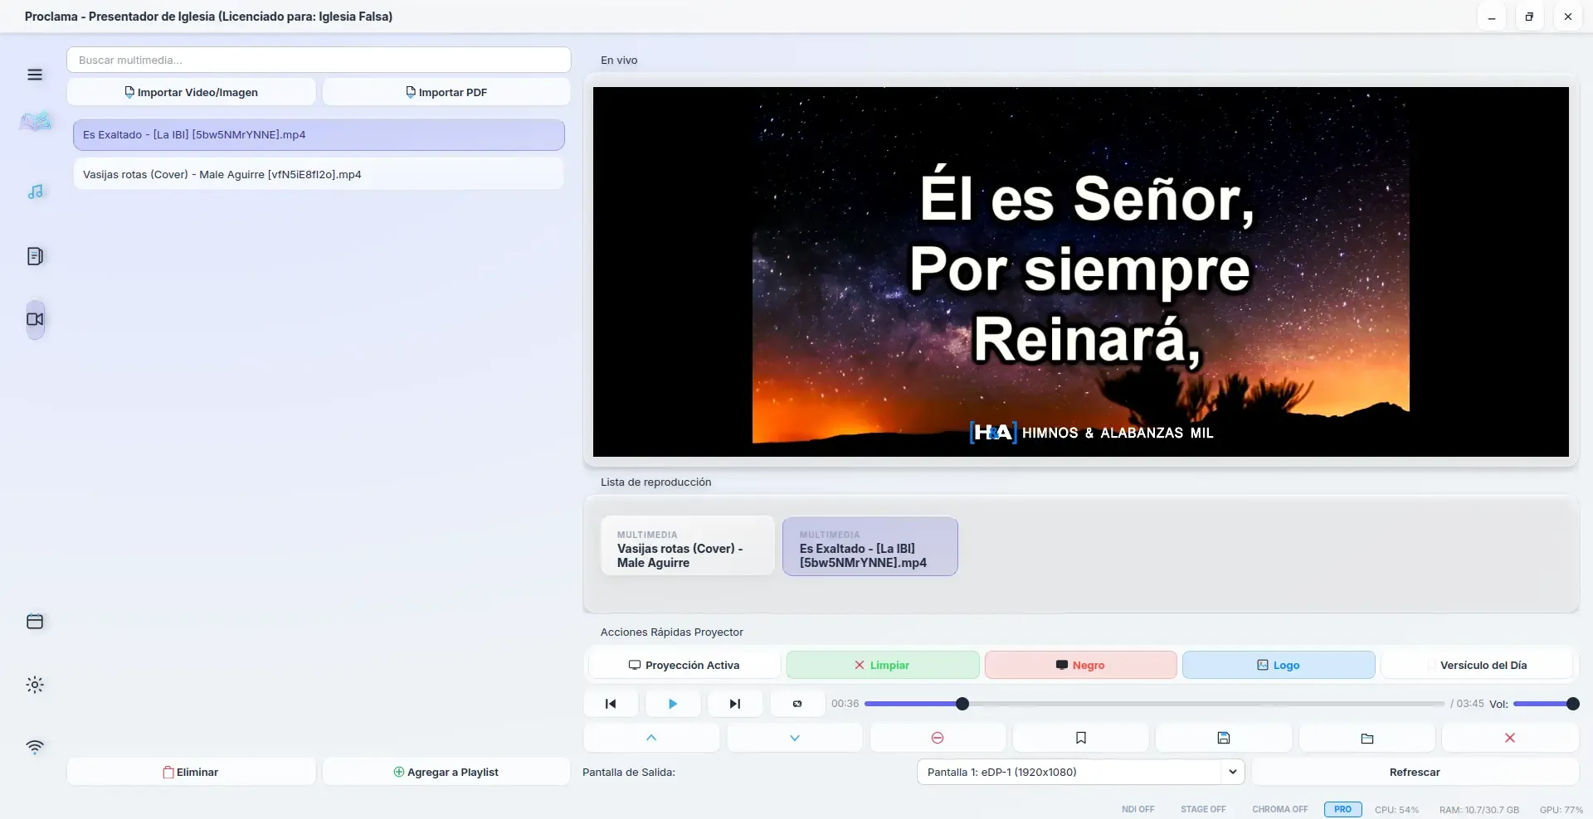Open settings gear in the sidebar
Image resolution: width=1593 pixels, height=819 pixels.
35,685
